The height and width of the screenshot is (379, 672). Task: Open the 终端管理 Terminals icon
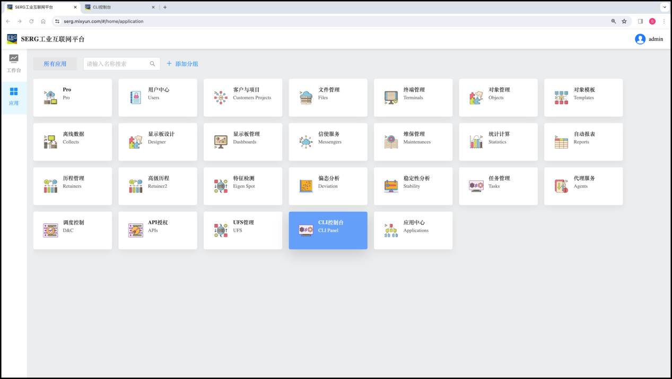391,98
